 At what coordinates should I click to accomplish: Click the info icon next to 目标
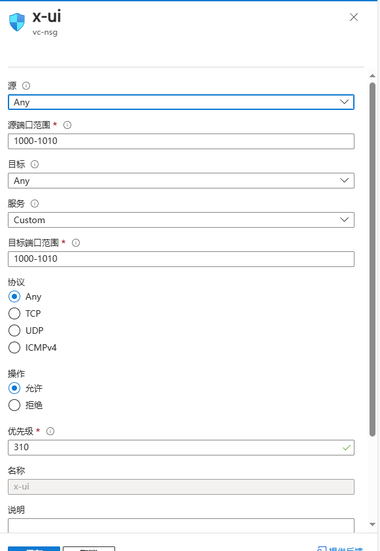tap(35, 164)
